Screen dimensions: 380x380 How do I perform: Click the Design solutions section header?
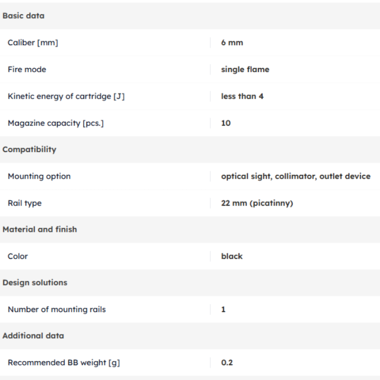35,283
